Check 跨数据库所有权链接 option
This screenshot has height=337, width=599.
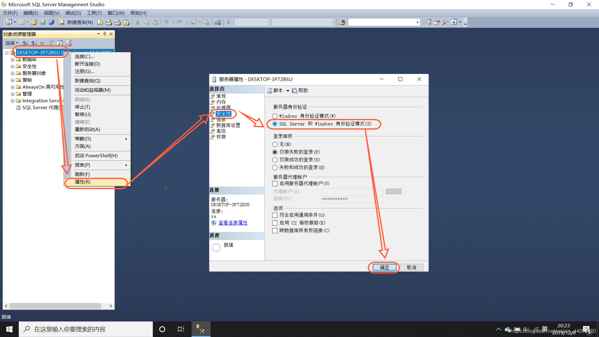coord(275,231)
